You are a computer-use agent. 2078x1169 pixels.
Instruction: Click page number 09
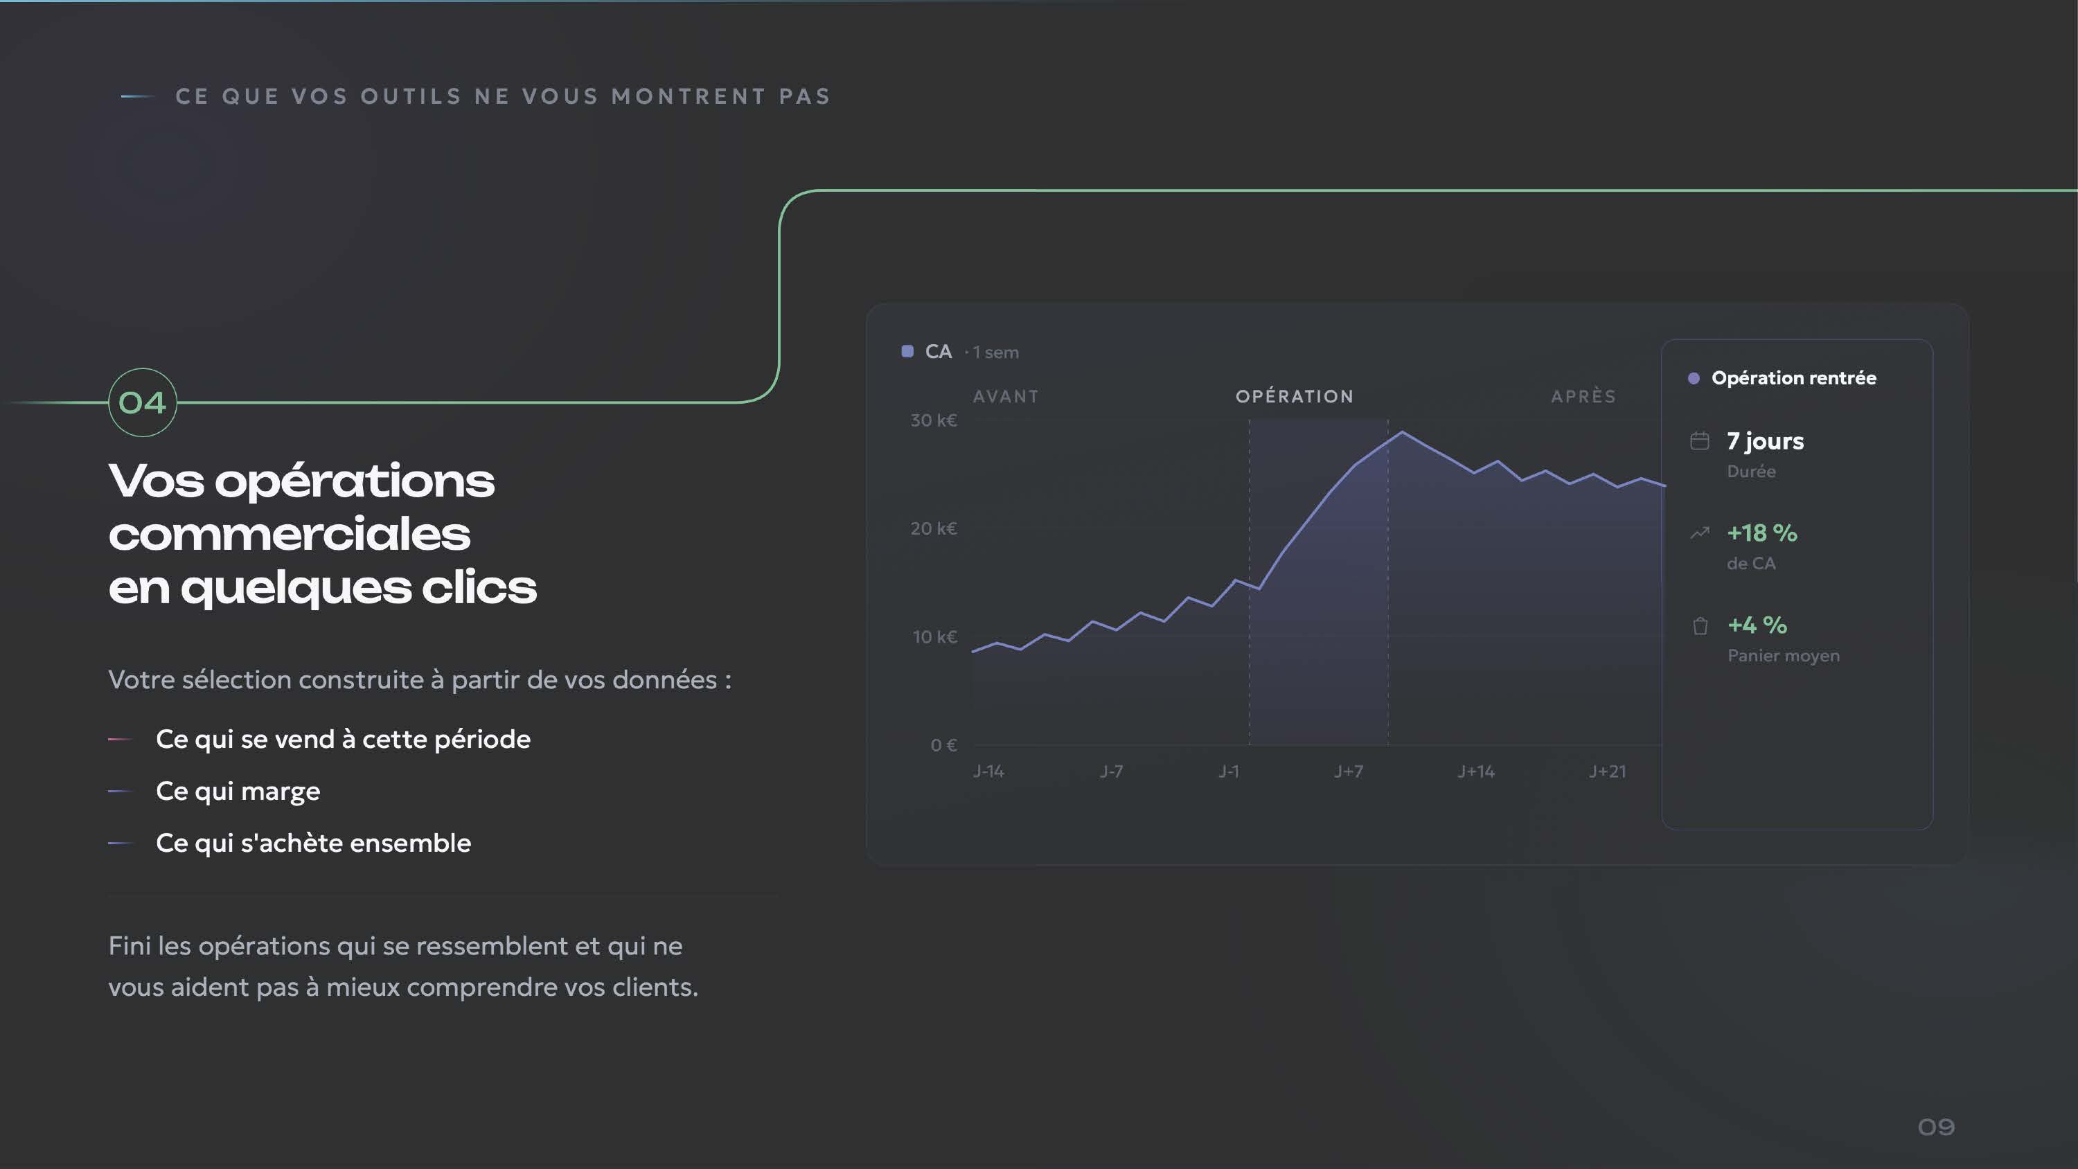(1936, 1127)
